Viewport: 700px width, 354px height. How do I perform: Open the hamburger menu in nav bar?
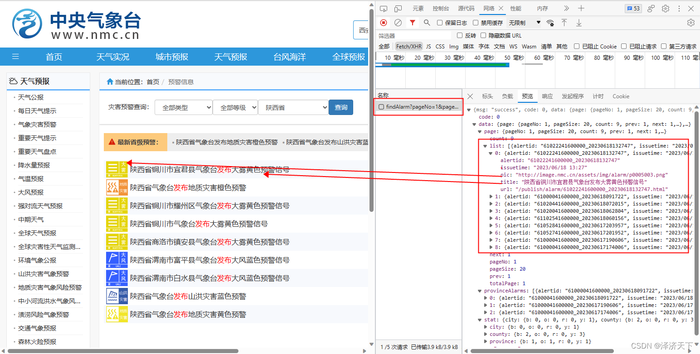[x=15, y=57]
